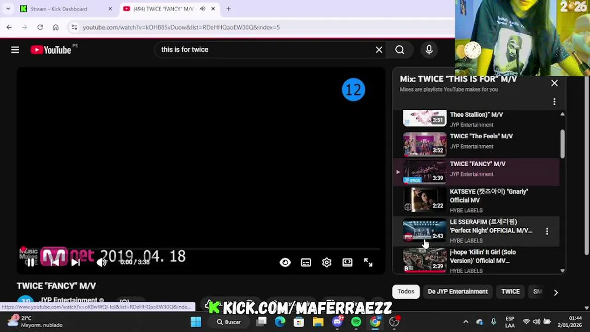The image size is (590, 332).
Task: Enter fullscreen mode
Action: click(x=368, y=262)
